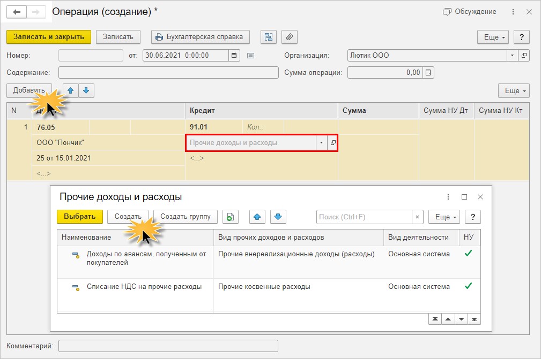Click the copy-item icon with green plus
Image resolution: width=541 pixels, height=359 pixels.
tap(231, 217)
